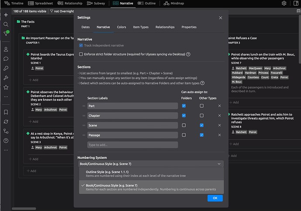Click help icon beside strict folder structure

point(188,54)
